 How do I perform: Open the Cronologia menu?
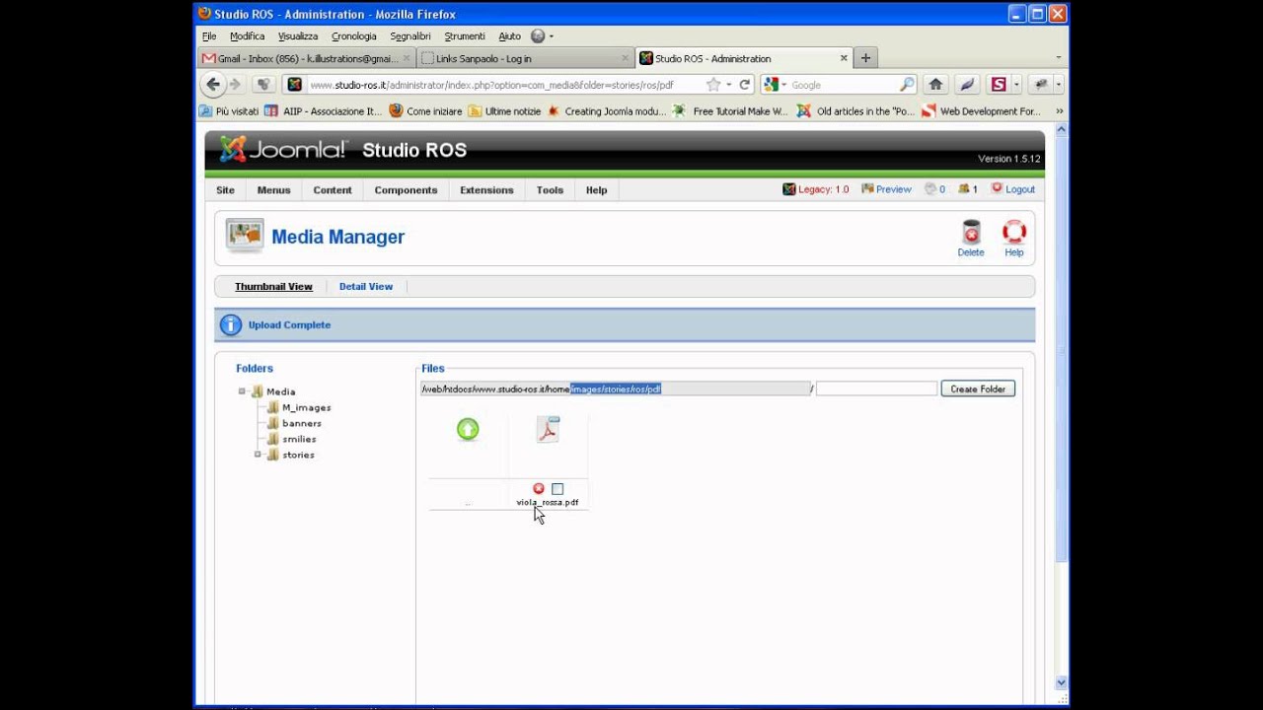click(x=354, y=36)
